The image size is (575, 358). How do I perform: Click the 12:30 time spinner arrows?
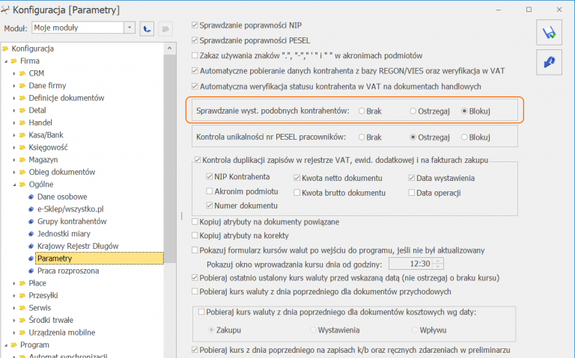click(438, 263)
